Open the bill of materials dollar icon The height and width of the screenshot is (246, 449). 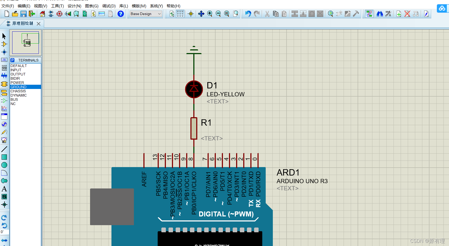pos(93,14)
